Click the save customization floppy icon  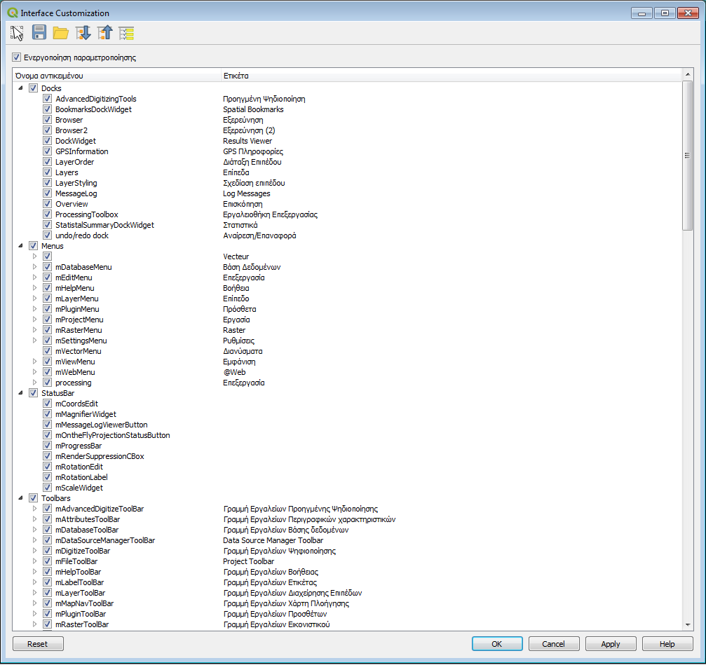(39, 33)
